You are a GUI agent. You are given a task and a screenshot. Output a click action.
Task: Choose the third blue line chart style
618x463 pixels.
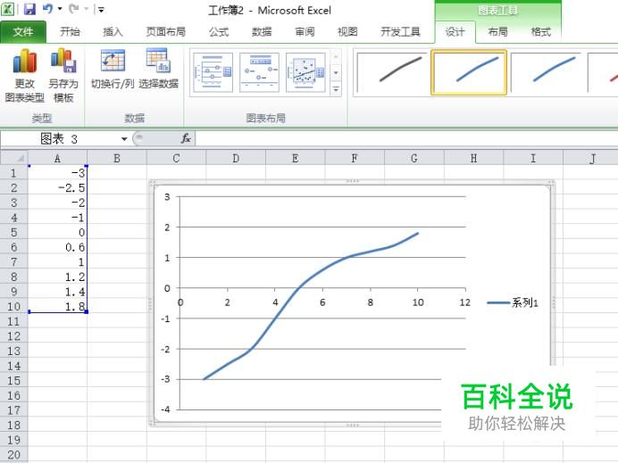pyautogui.click(x=546, y=72)
